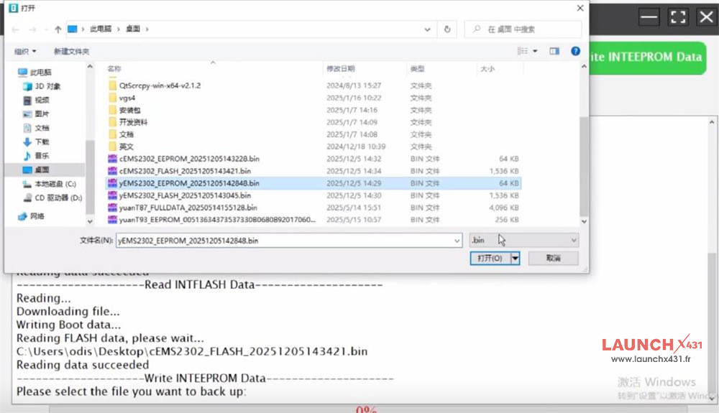The width and height of the screenshot is (719, 413).
Task: Close the 打开 file dialog
Action: pos(580,8)
